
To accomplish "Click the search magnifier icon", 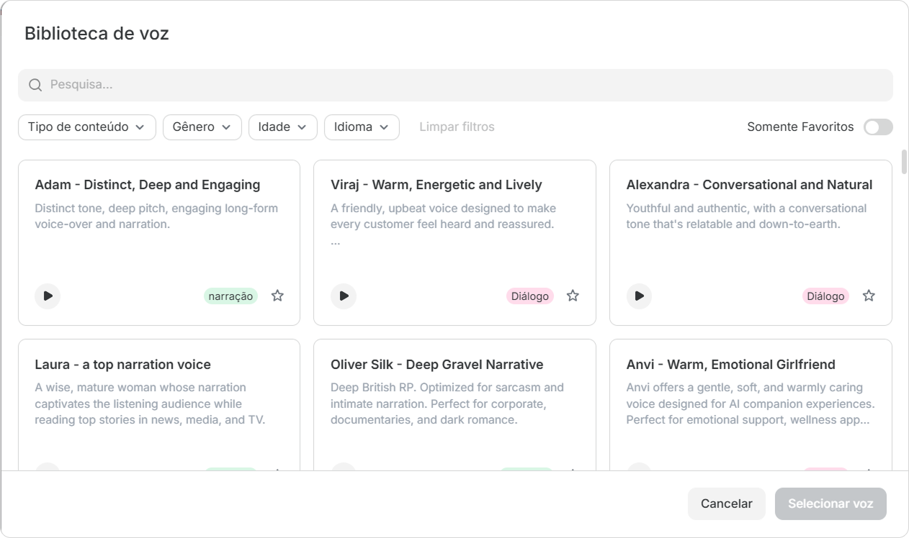I will coord(35,85).
